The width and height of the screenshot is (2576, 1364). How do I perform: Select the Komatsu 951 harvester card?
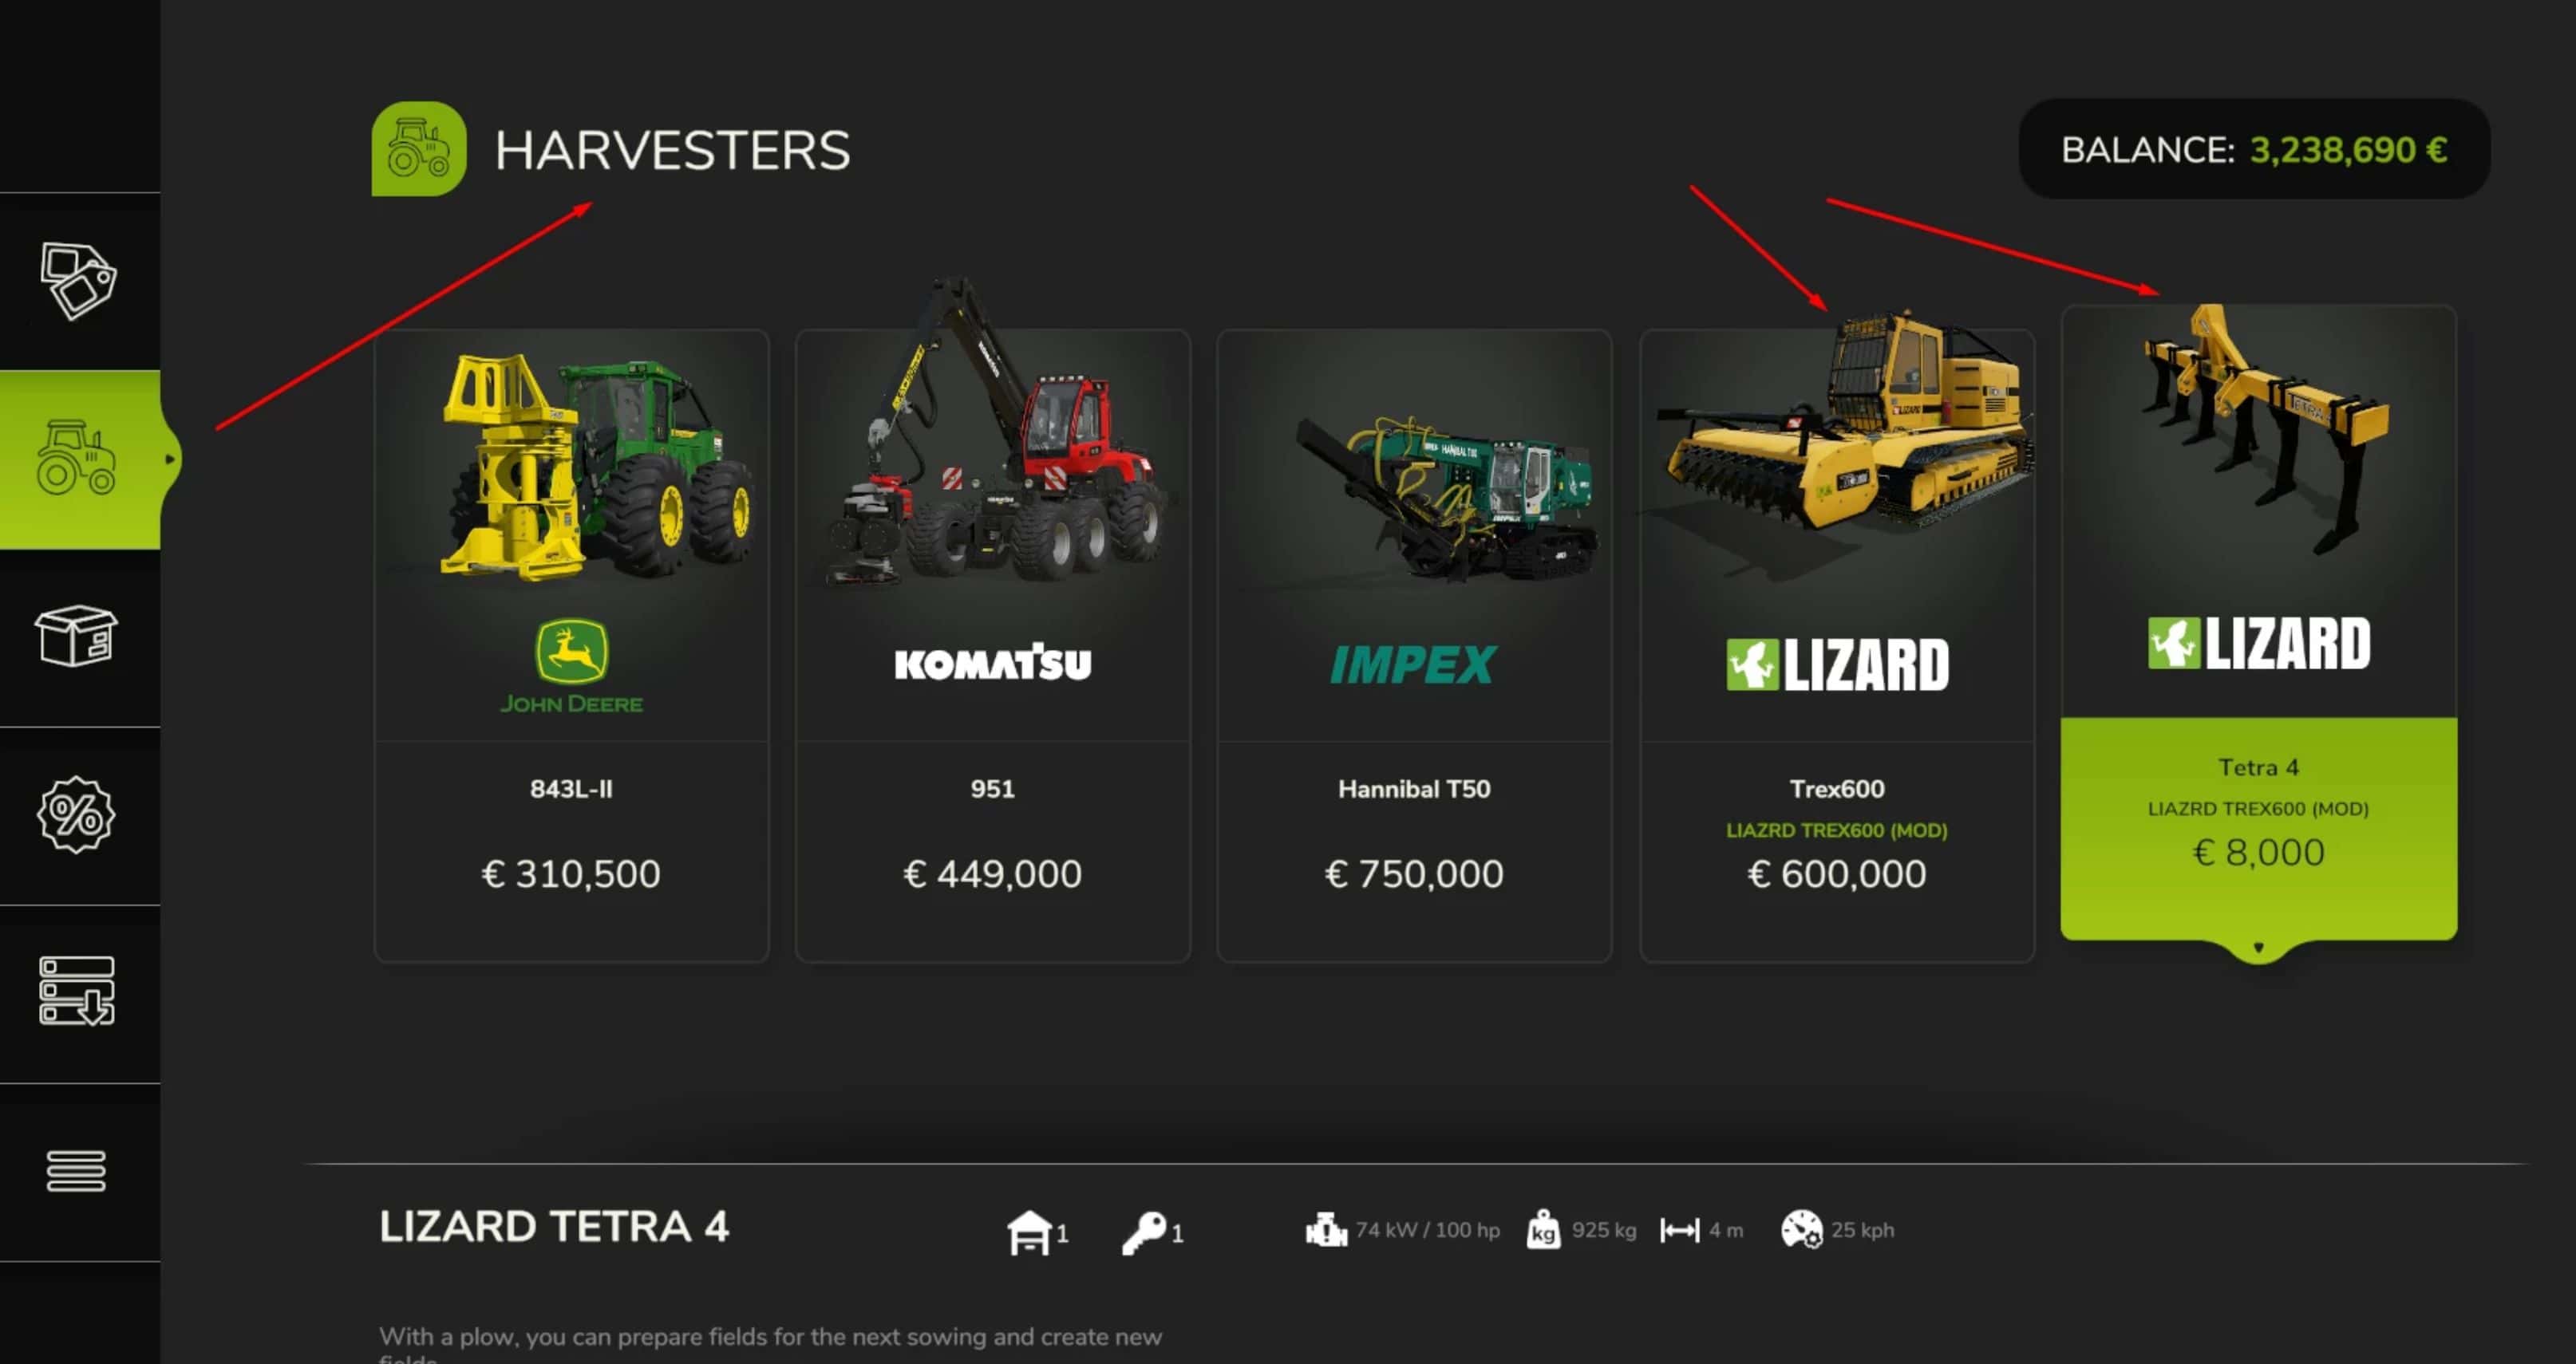click(x=993, y=645)
